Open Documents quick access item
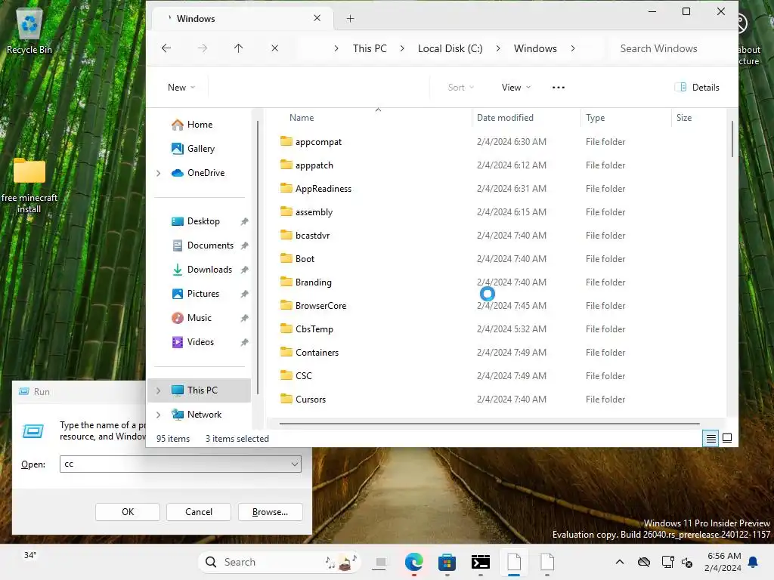 click(x=210, y=245)
